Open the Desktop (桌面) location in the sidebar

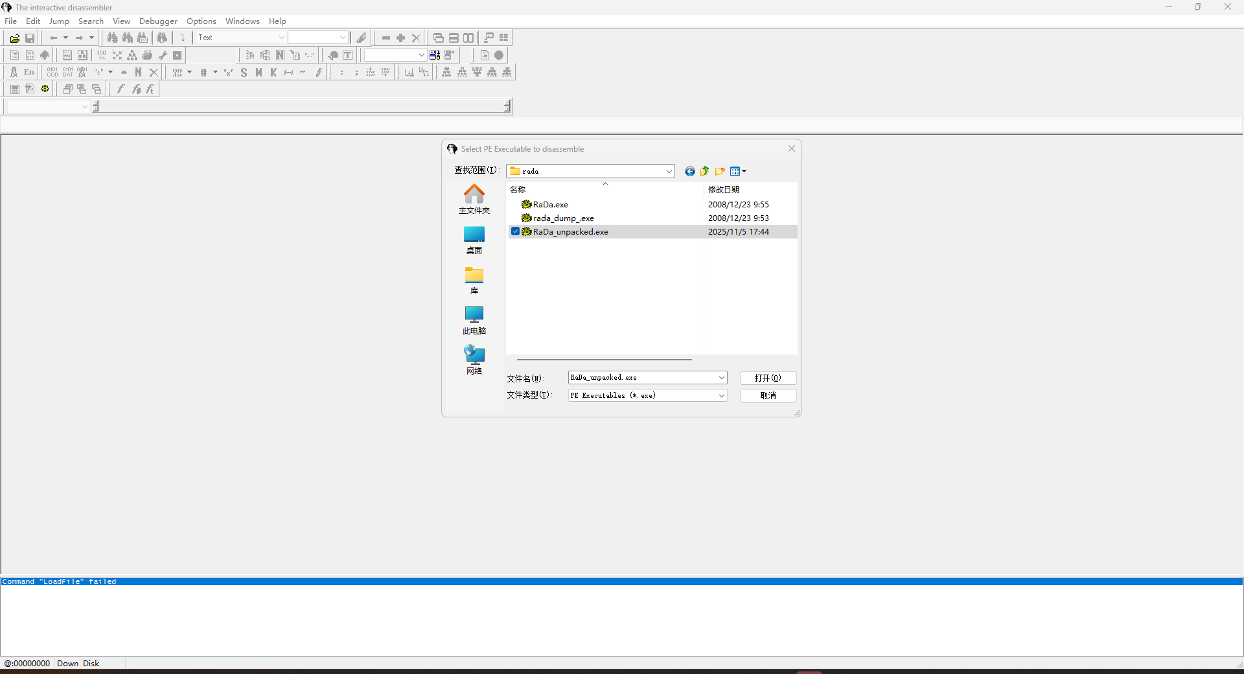click(474, 240)
